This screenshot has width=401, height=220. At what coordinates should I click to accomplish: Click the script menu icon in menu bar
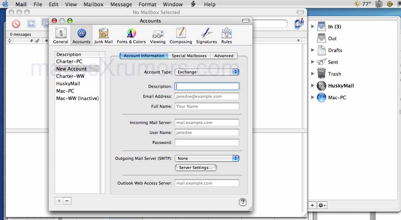pos(193,4)
